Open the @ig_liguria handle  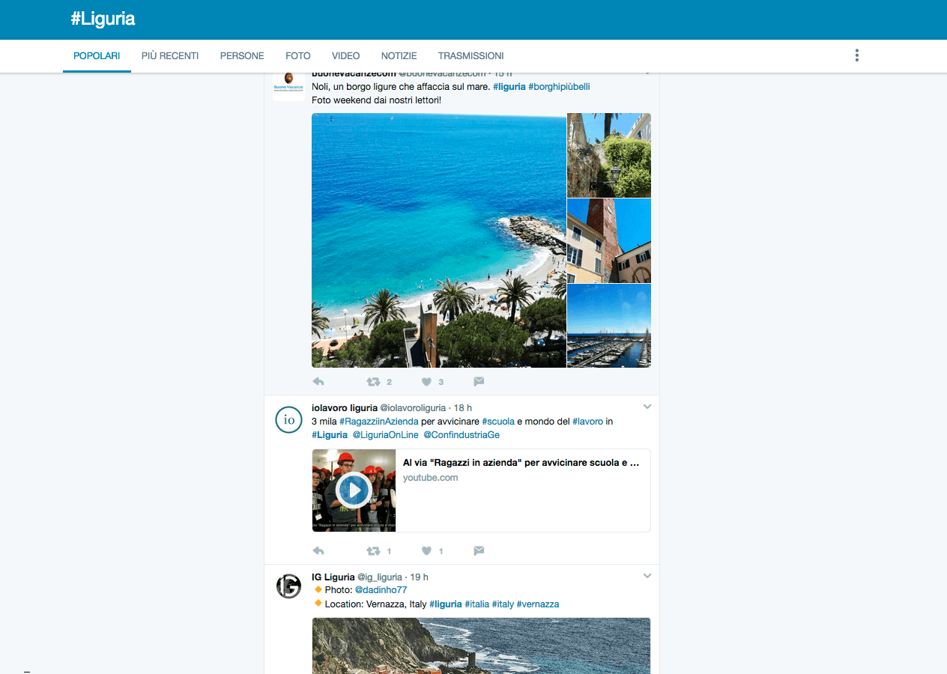pos(380,577)
